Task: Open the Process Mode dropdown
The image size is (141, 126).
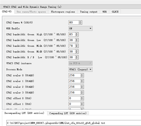Action: coord(81,69)
